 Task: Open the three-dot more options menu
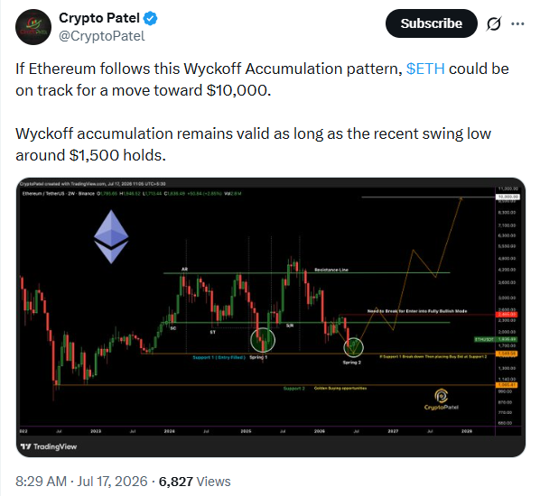[x=517, y=23]
